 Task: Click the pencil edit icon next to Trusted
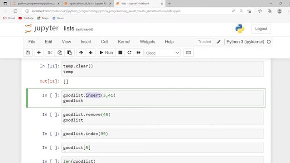click(x=218, y=42)
